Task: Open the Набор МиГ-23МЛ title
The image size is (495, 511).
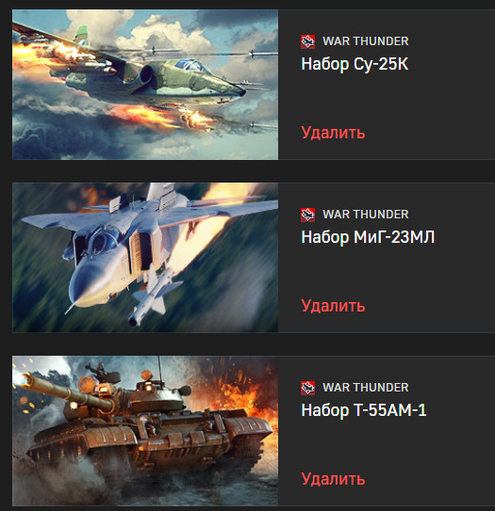Action: point(368,237)
